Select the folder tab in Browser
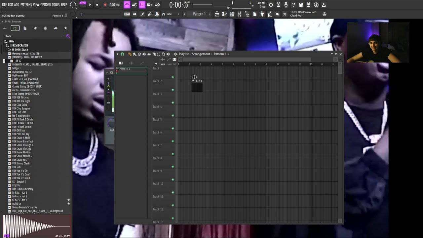Image resolution: width=423 pixels, height=238 pixels. point(15,28)
